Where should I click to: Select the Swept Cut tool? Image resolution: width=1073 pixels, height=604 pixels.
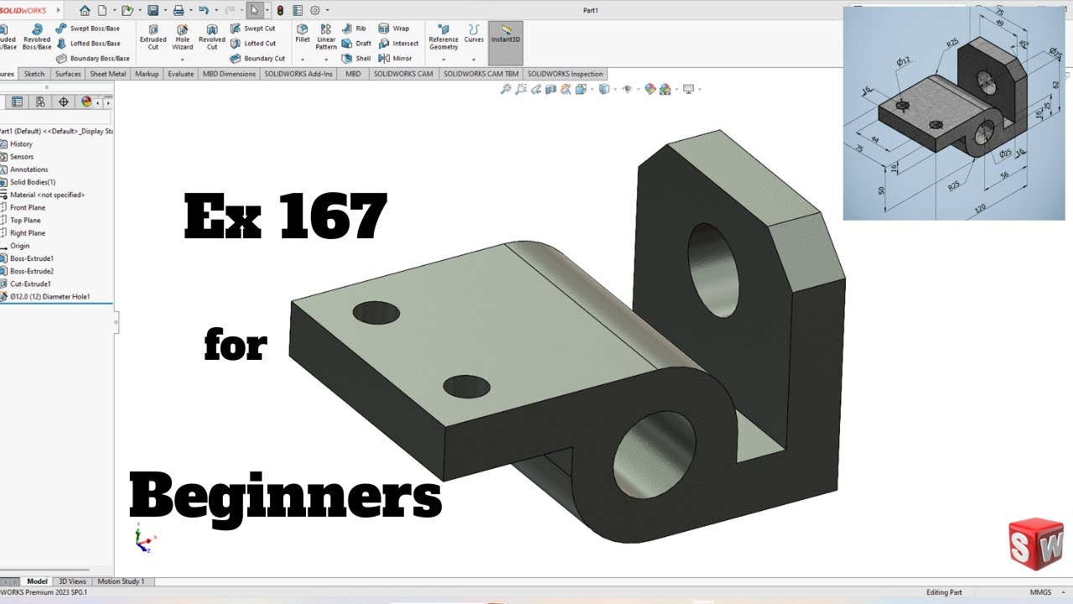252,29
